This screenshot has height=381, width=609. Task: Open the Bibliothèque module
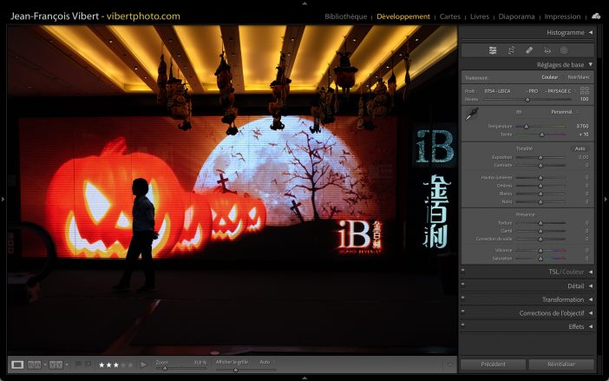coord(345,16)
